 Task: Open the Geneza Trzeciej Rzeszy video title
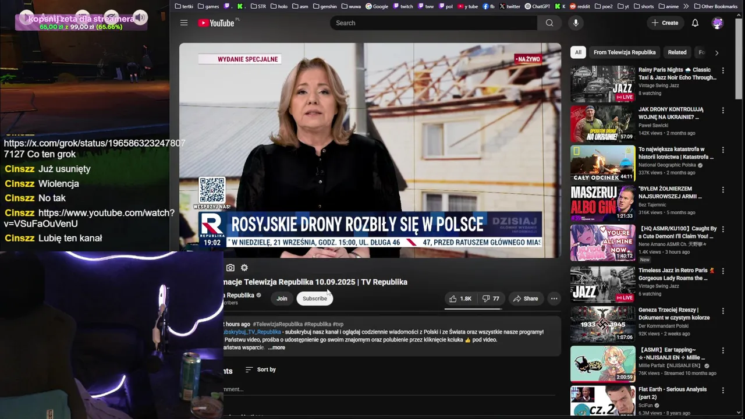point(674,314)
